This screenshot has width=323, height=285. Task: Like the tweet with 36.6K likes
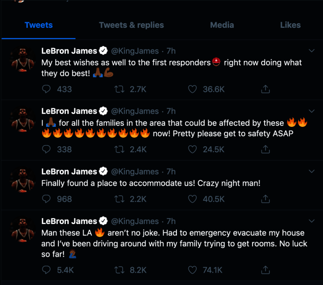click(192, 89)
